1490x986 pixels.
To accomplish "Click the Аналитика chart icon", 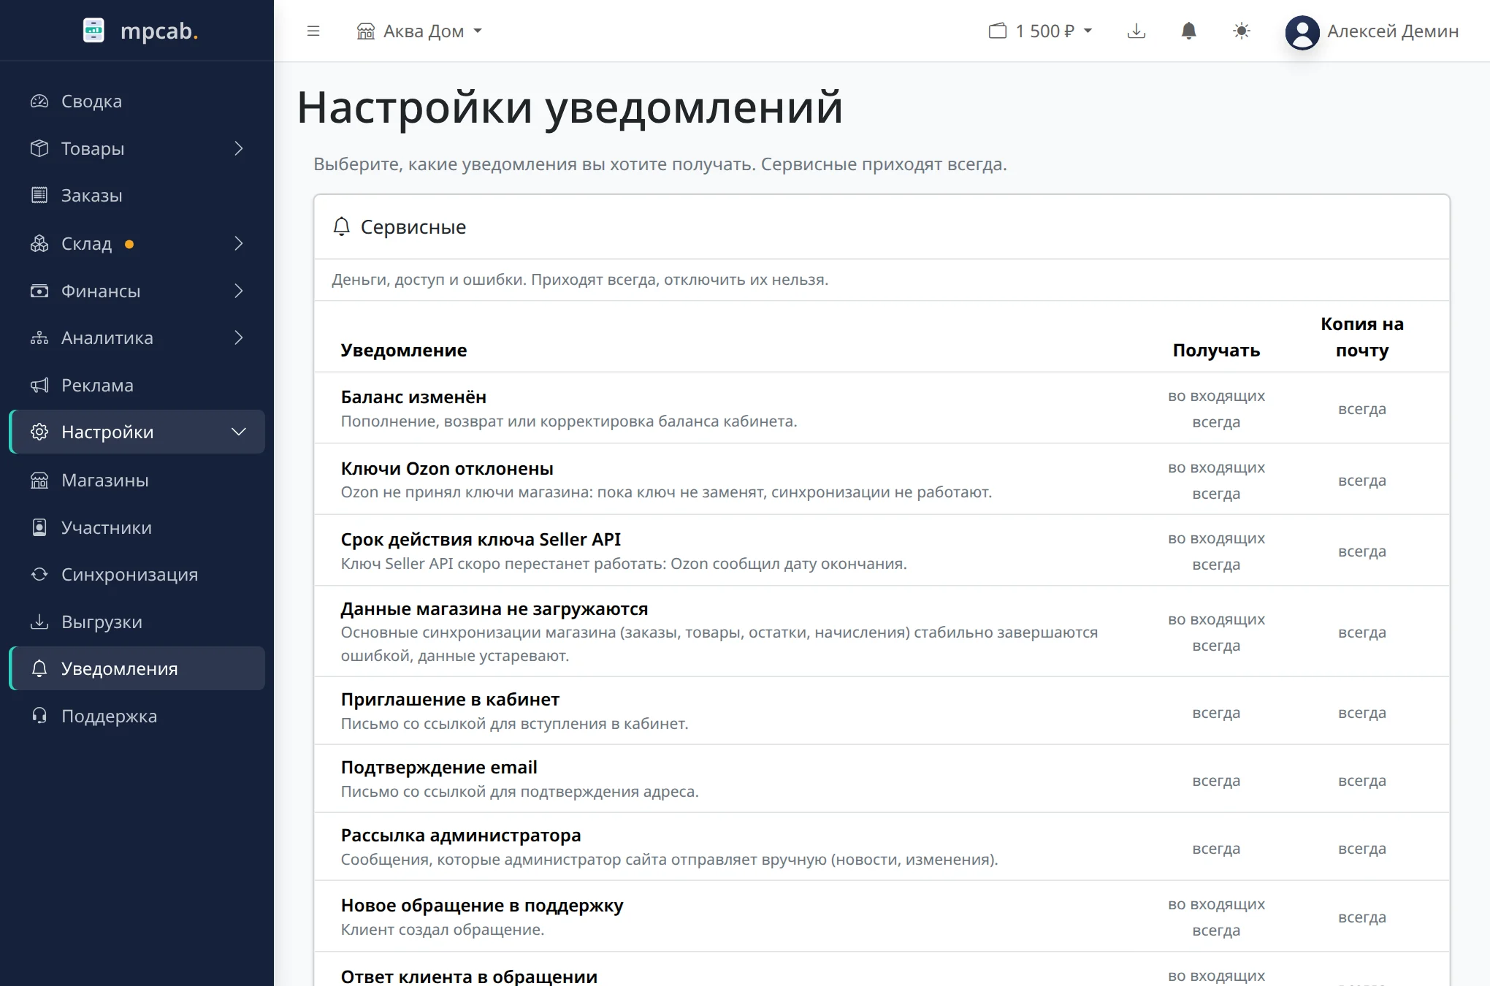I will tap(39, 338).
